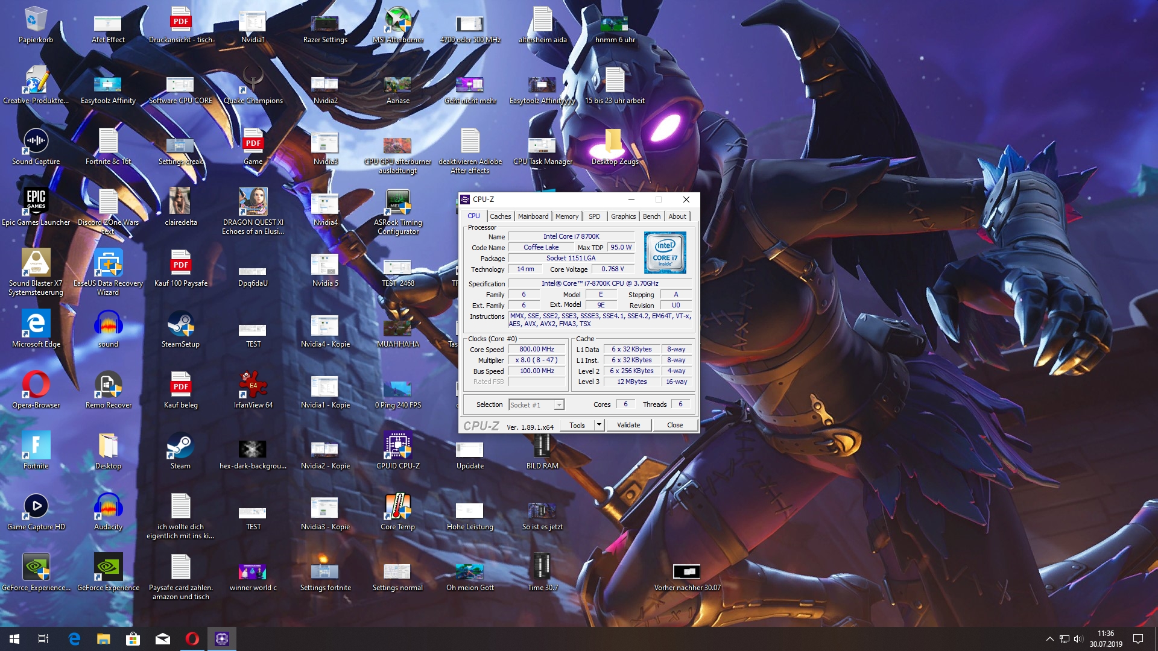Show hidden system tray icons chevron
This screenshot has height=651, width=1158.
point(1049,639)
